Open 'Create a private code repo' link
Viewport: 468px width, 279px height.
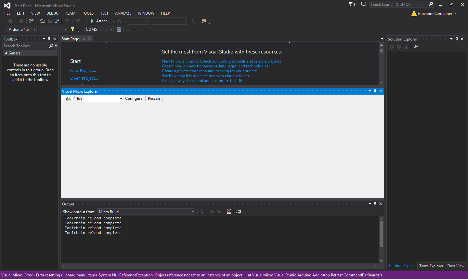(209, 71)
